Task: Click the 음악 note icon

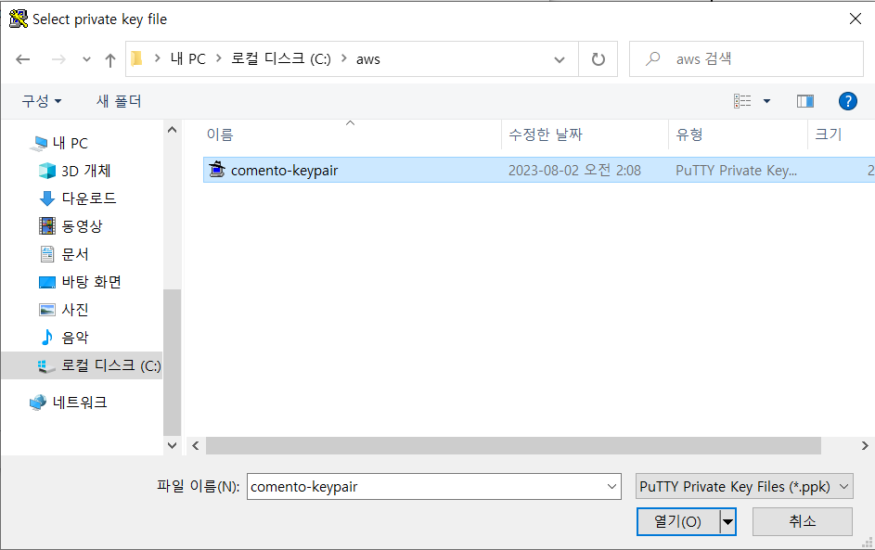Action: click(47, 337)
